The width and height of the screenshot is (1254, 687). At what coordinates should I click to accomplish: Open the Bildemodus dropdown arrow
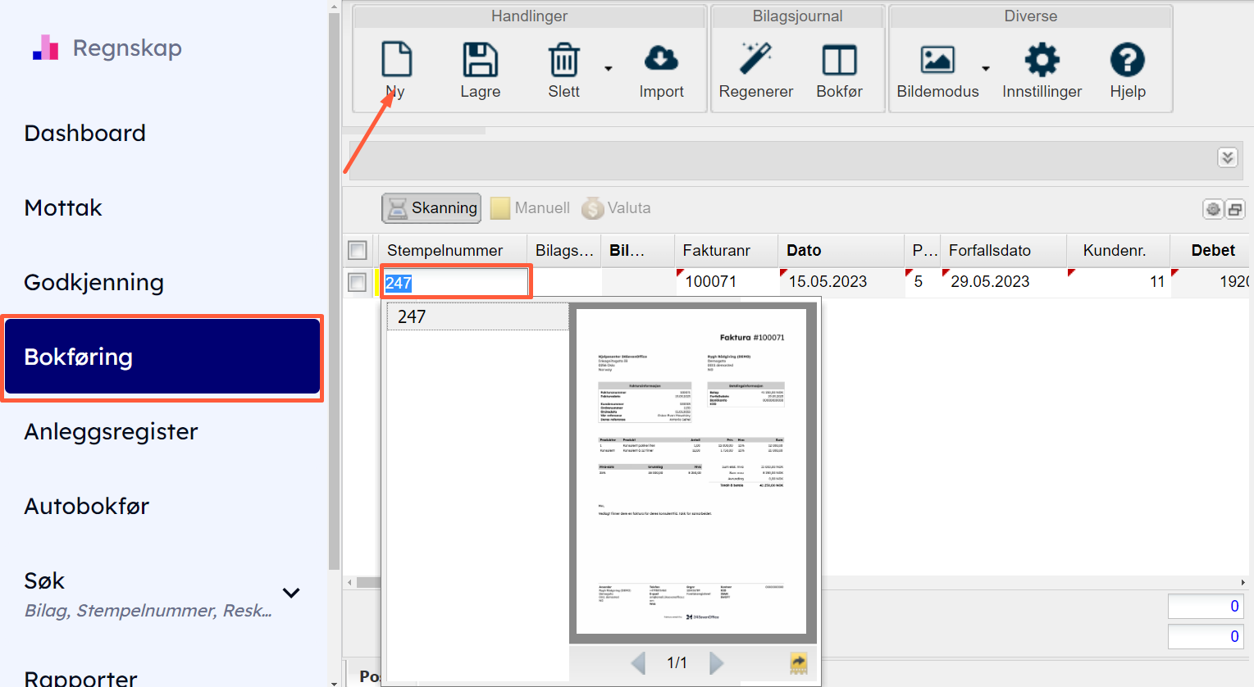986,69
